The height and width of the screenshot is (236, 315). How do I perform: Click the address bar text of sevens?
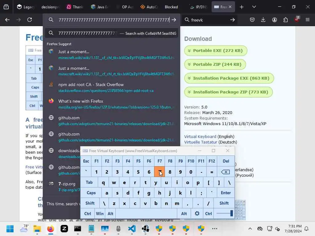114,20
